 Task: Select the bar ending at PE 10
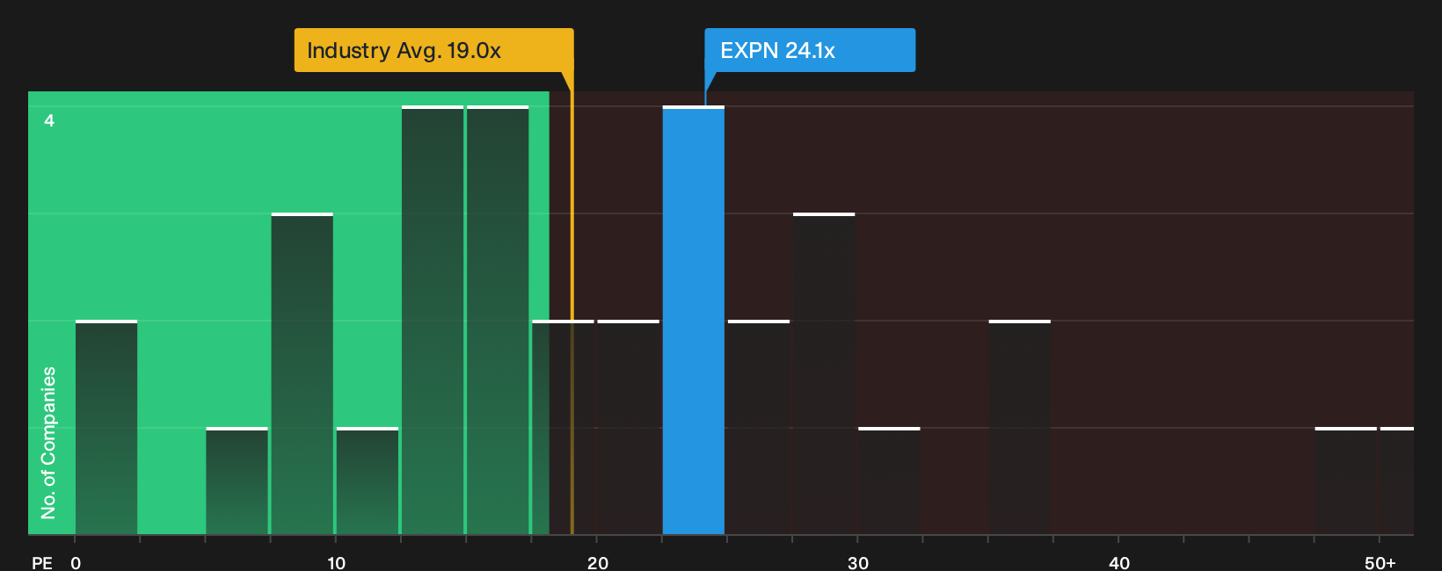click(302, 374)
